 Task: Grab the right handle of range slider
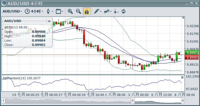(183, 101)
